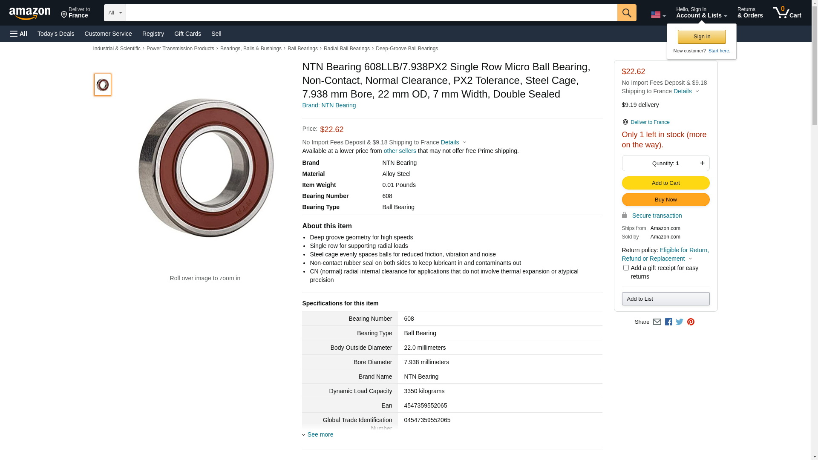This screenshot has width=818, height=460.
Task: Share product on Facebook
Action: pos(668,322)
